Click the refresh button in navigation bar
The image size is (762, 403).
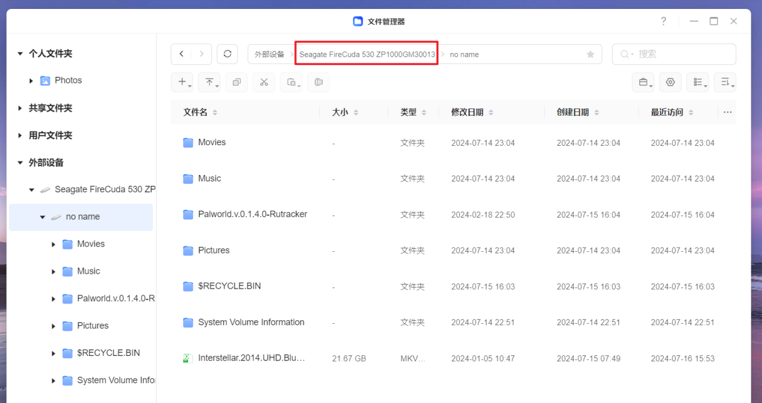227,54
